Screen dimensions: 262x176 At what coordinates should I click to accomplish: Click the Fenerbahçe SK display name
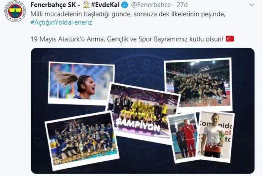click(53, 5)
